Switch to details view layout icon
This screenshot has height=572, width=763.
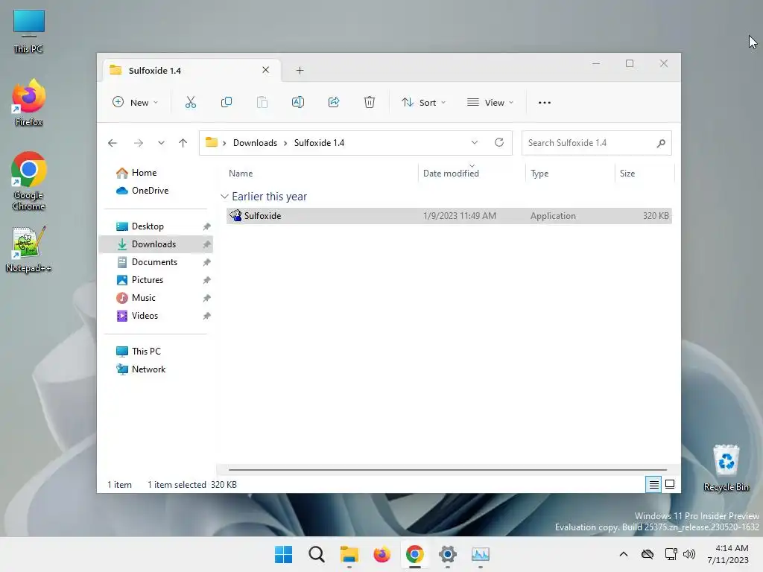653,484
